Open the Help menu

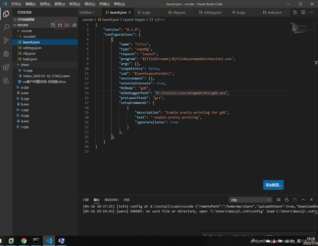[119, 4]
